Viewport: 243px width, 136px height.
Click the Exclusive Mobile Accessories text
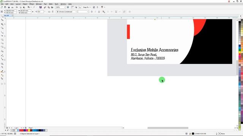pos(155,50)
